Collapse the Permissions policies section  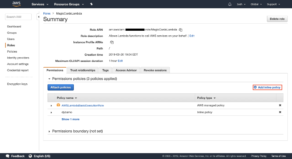point(49,79)
